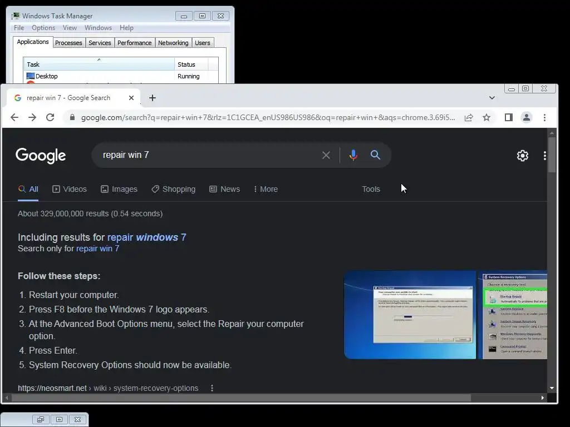Search only for 'repair win 7' link
The width and height of the screenshot is (570, 427).
click(97, 249)
